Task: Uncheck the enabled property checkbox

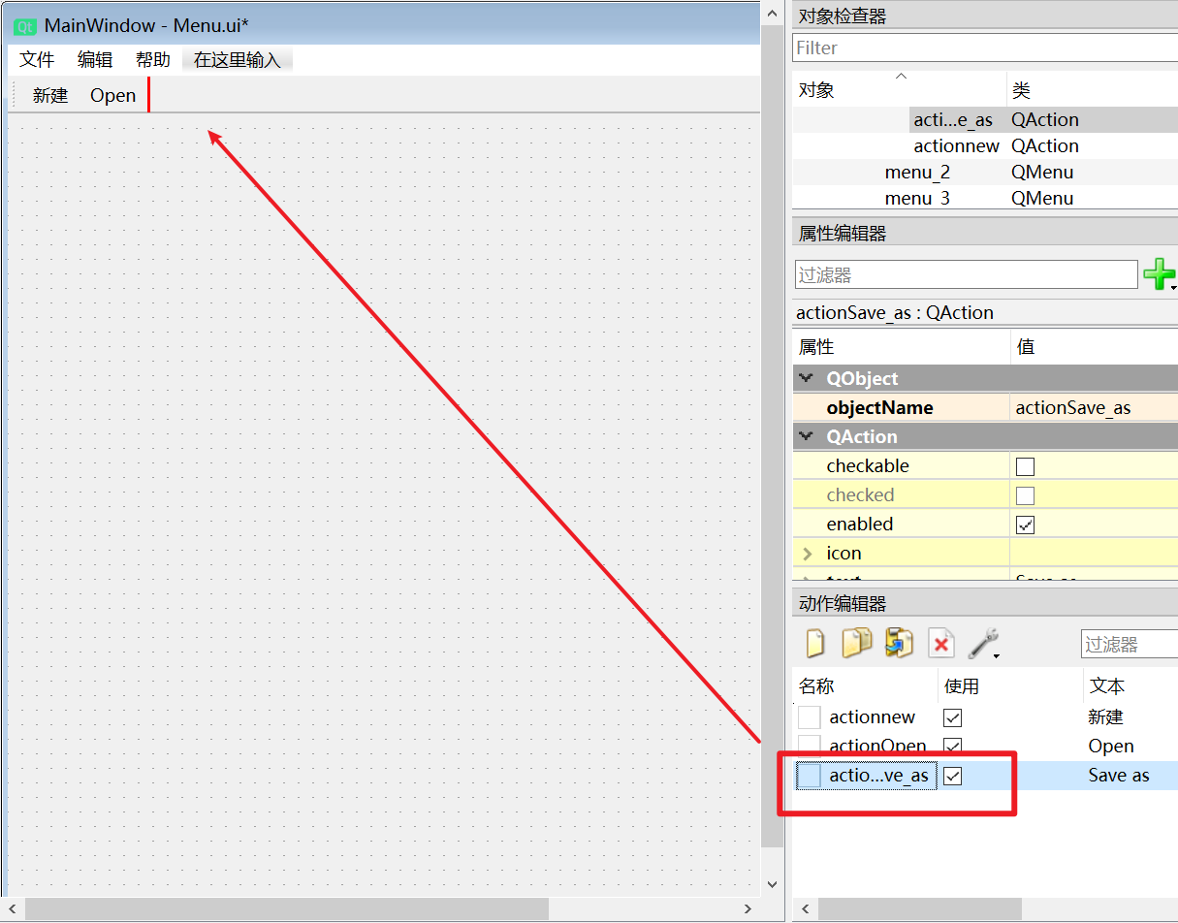Action: [x=1025, y=525]
